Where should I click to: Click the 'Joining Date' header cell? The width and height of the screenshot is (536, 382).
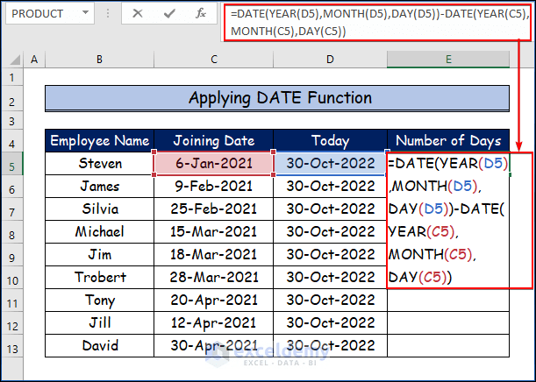[214, 141]
